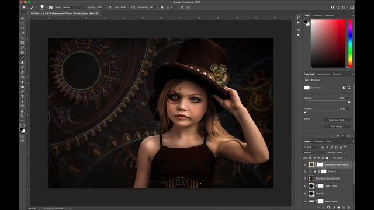Open the layer filter Kind dropdown
This screenshot has height=210, width=374.
click(311, 148)
